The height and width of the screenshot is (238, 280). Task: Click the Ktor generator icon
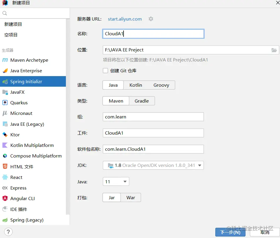tap(5, 135)
